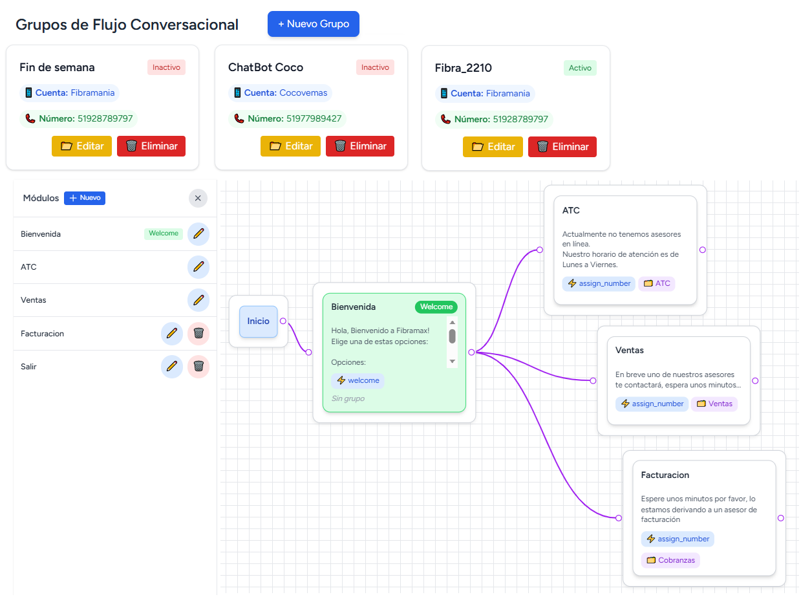The width and height of the screenshot is (812, 608).
Task: Delete the ChatBot Coco group
Action: click(x=359, y=146)
